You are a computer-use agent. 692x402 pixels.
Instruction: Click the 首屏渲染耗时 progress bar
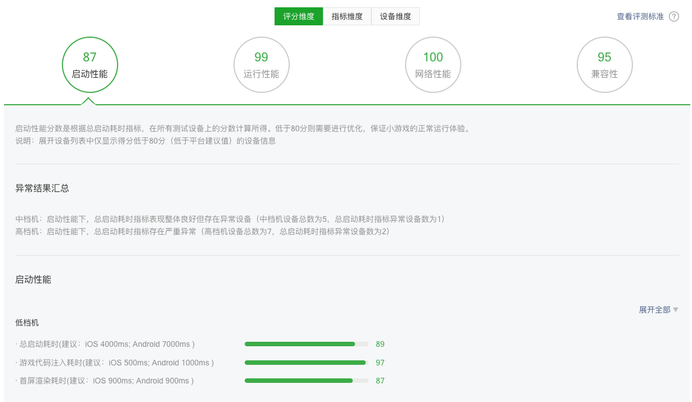(307, 381)
